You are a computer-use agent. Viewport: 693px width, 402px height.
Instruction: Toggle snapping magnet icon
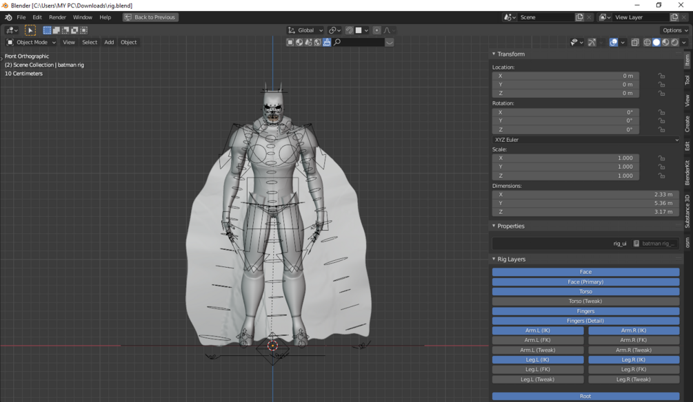coord(349,30)
